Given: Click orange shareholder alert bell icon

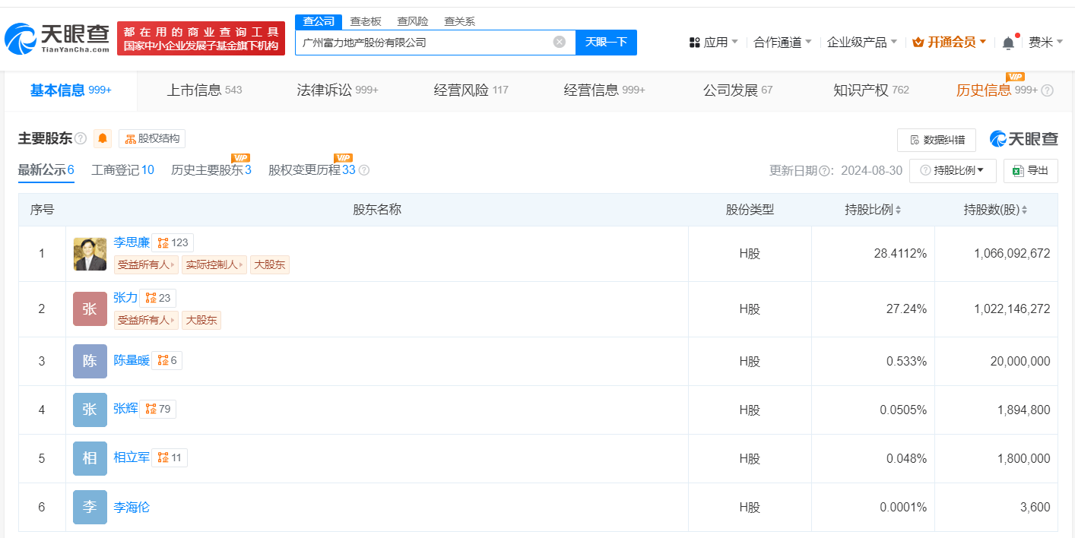Looking at the screenshot, I should click(103, 138).
